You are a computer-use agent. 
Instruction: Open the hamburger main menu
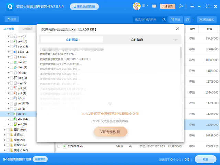192,7
